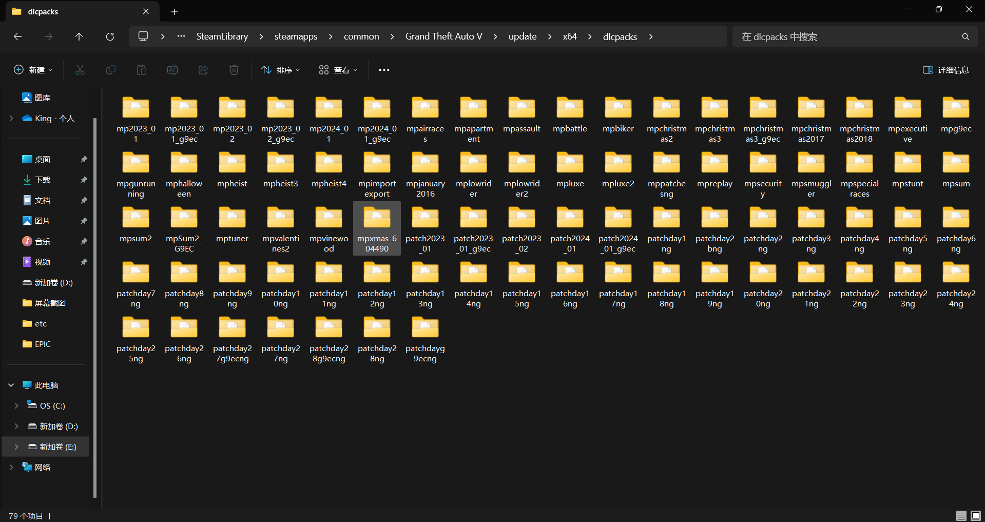The image size is (985, 522).
Task: Open the 排序 sort dropdown
Action: click(281, 70)
